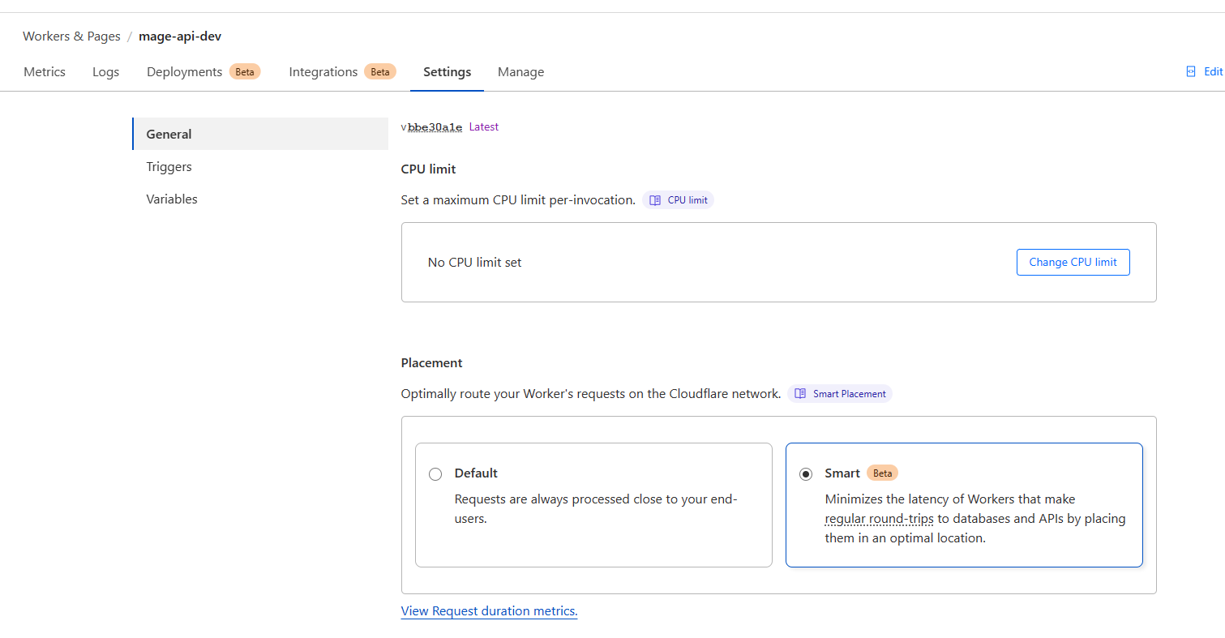
Task: Open the Deployments tab
Action: coord(184,71)
